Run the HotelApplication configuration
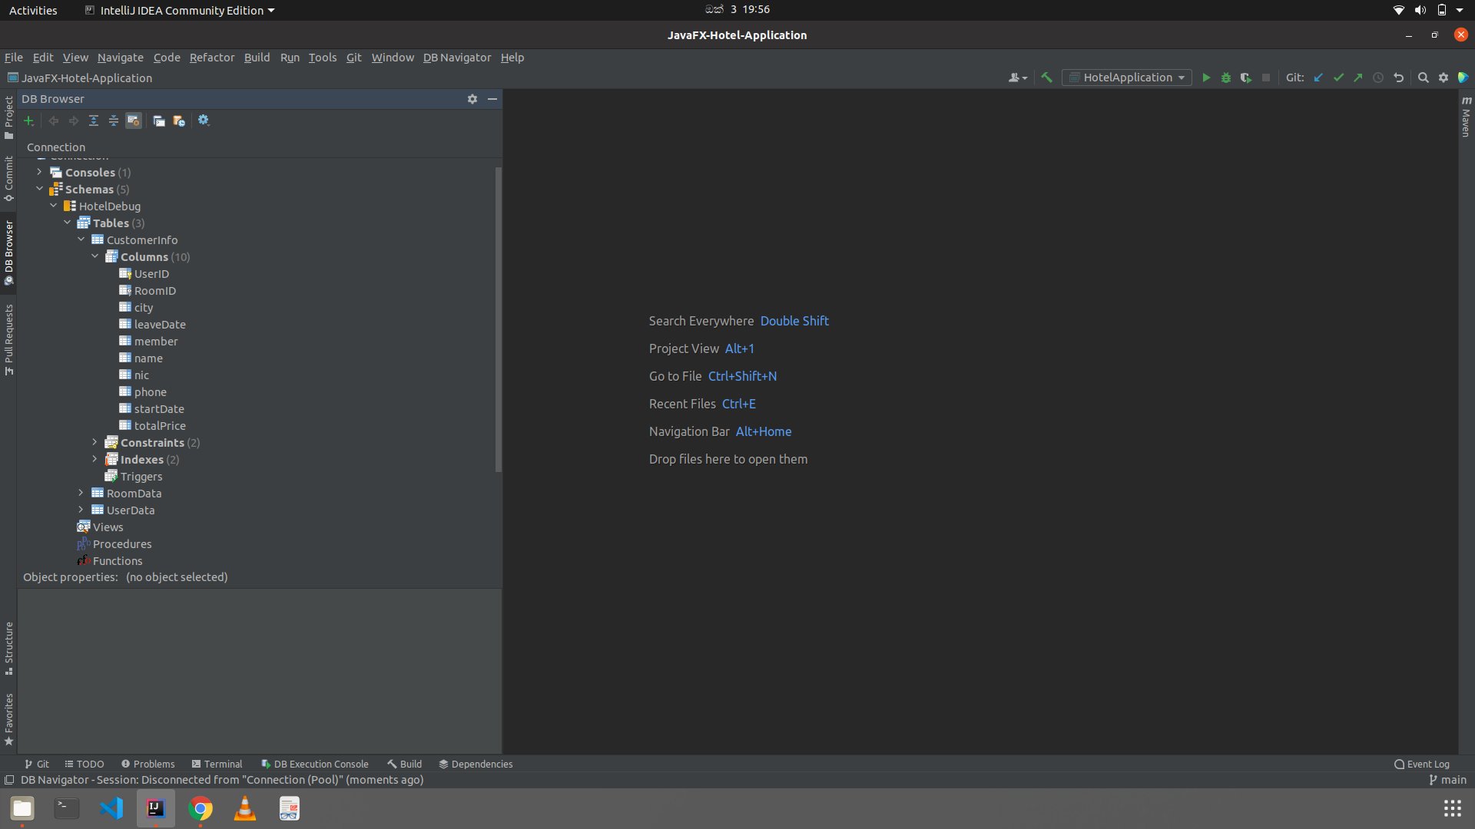Screen dimensions: 1475x829 coord(1205,77)
